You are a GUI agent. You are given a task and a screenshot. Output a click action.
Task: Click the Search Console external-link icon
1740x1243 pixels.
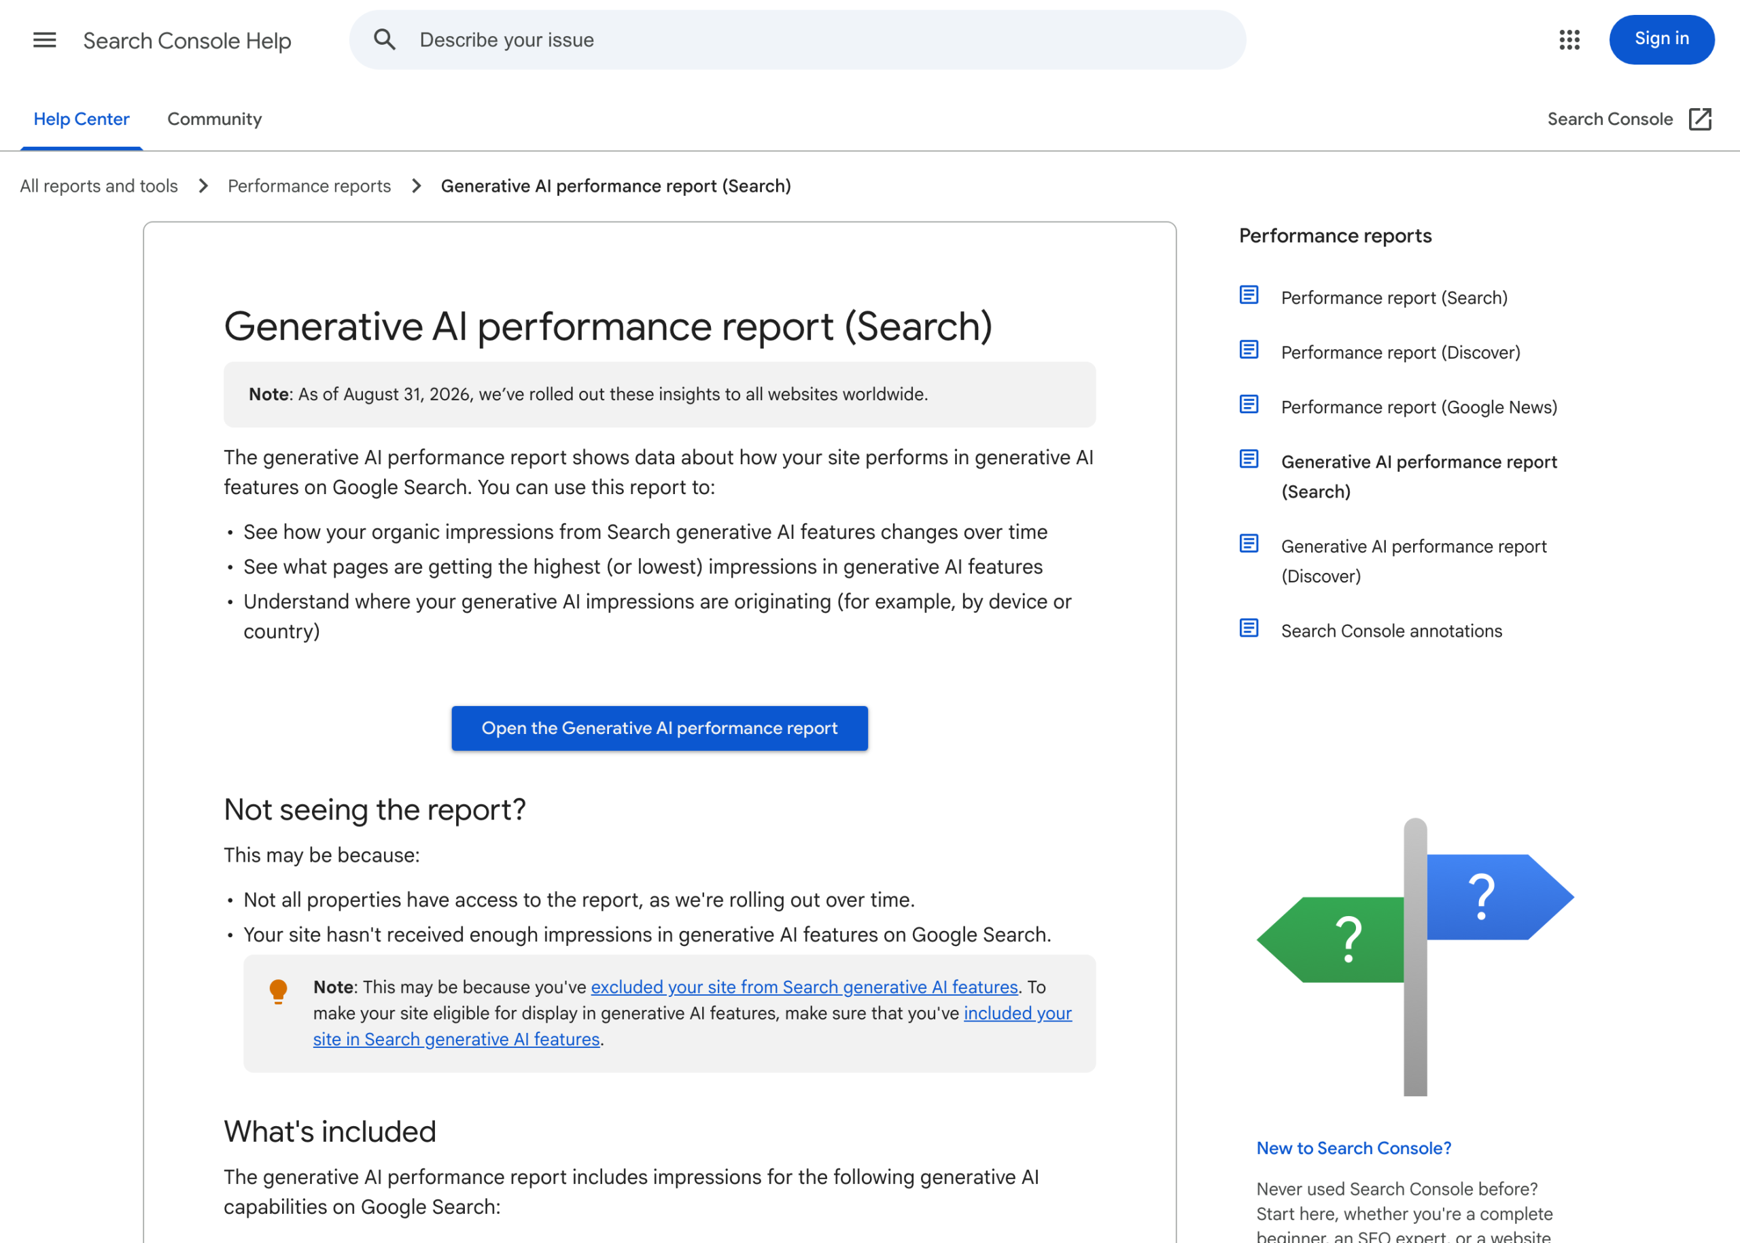pyautogui.click(x=1699, y=120)
